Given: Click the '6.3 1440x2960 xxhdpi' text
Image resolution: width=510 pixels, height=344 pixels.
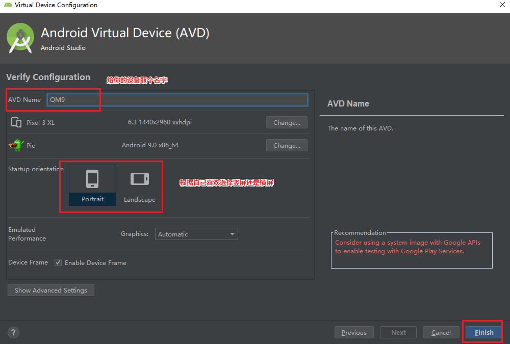Looking at the screenshot, I should point(160,122).
